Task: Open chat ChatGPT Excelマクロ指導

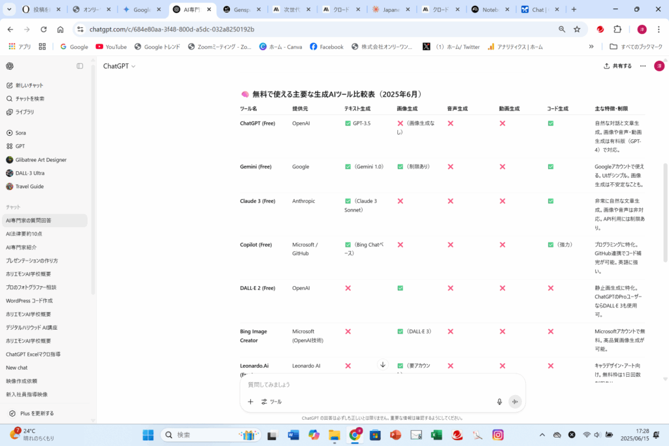Action: [33, 355]
